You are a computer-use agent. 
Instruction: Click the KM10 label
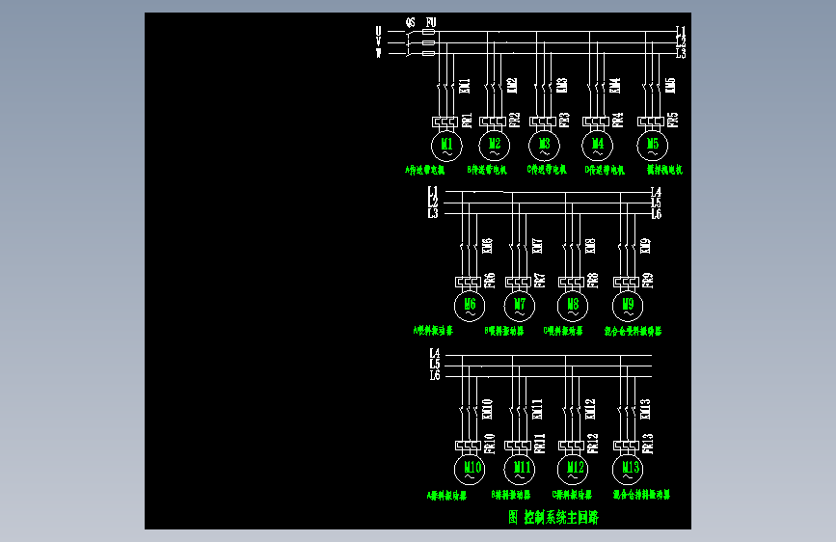click(x=487, y=409)
